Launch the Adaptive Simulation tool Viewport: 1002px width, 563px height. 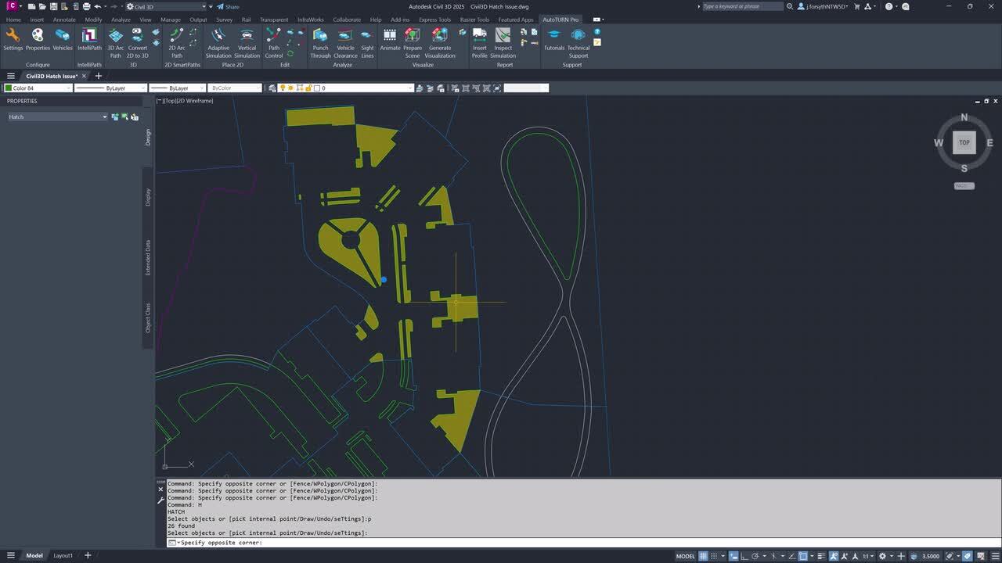pyautogui.click(x=218, y=43)
